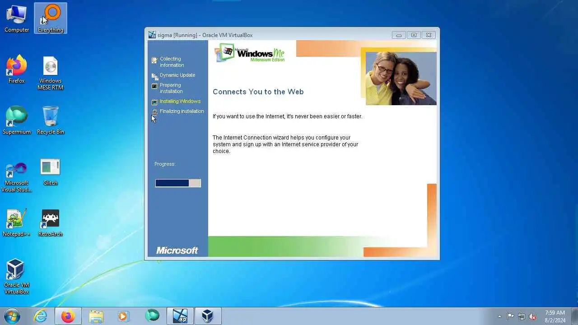Click the Progress label
The image size is (578, 325).
point(165,164)
